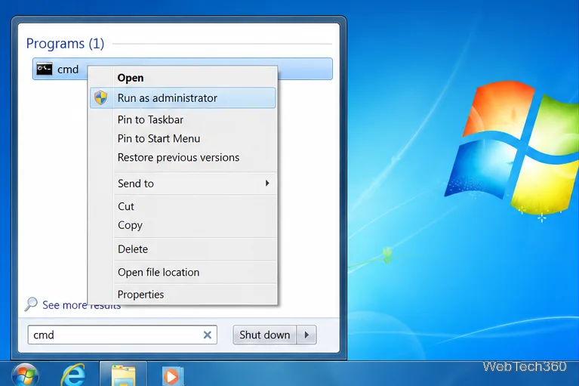The width and height of the screenshot is (579, 386).
Task: Open the Windows Start orb
Action: 25,375
